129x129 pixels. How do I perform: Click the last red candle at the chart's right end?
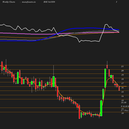[x=119, y=88]
